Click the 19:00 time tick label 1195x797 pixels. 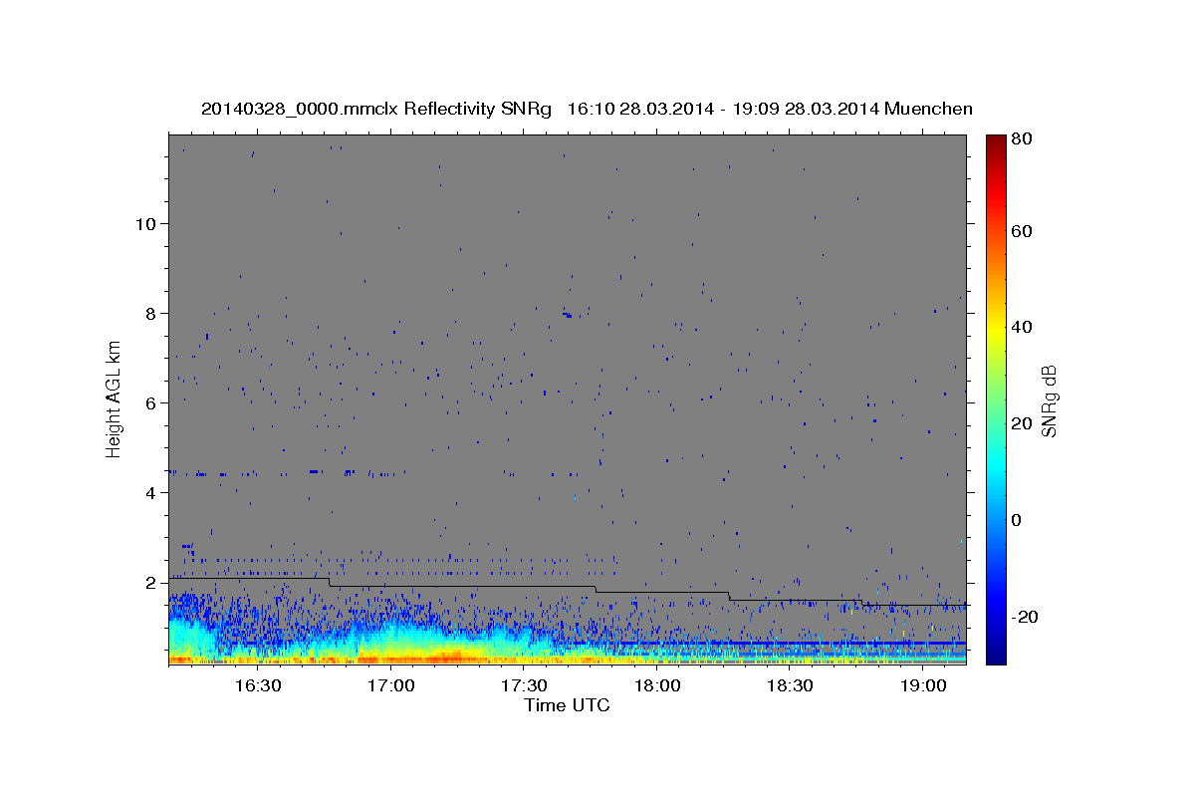923,686
